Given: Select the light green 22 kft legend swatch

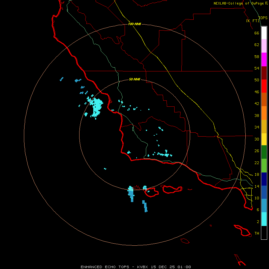Looking at the screenshot, I should click(x=264, y=166).
